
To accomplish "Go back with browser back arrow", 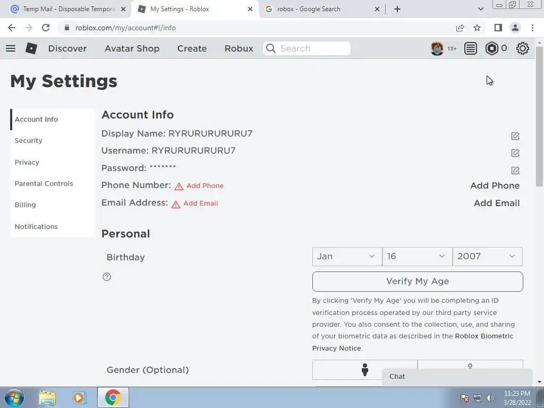I will click(12, 28).
